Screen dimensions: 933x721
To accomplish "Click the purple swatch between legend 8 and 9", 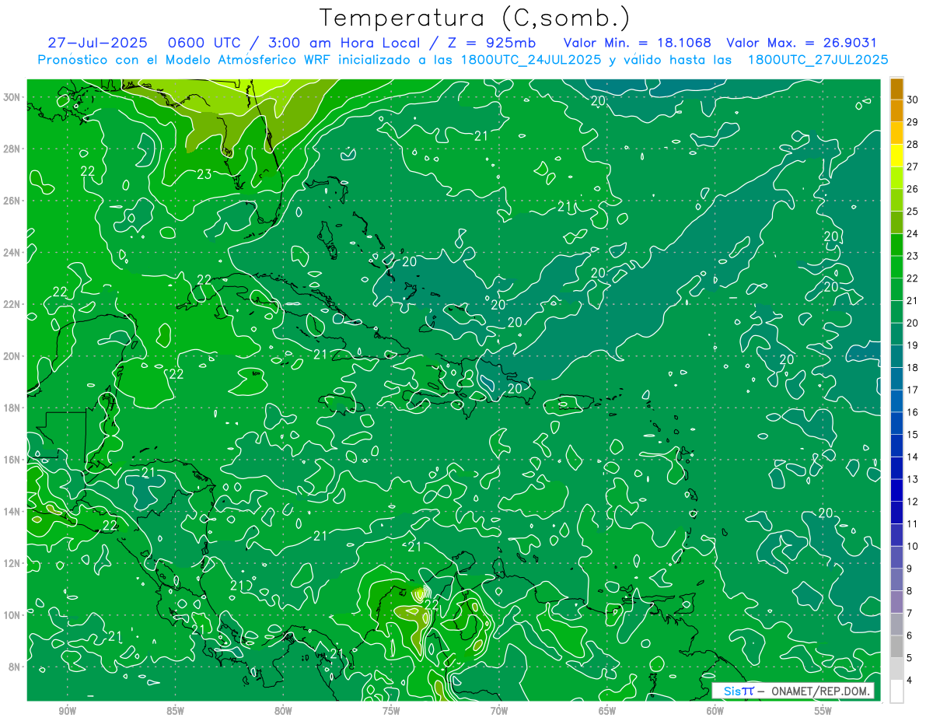I will point(896,579).
